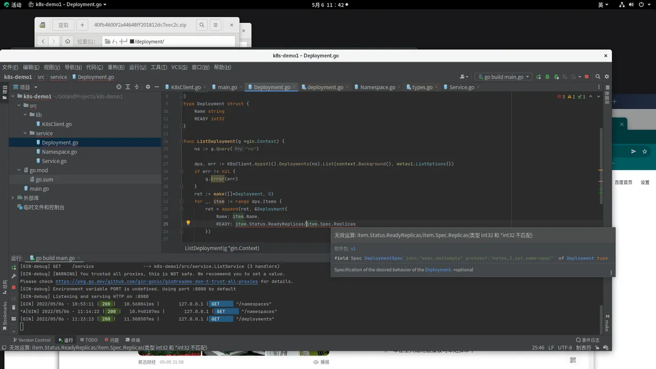Collapse the service folder
This screenshot has width=656, height=369.
25,133
